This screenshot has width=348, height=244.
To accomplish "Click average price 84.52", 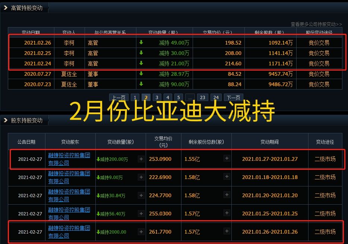I will (x=235, y=74).
